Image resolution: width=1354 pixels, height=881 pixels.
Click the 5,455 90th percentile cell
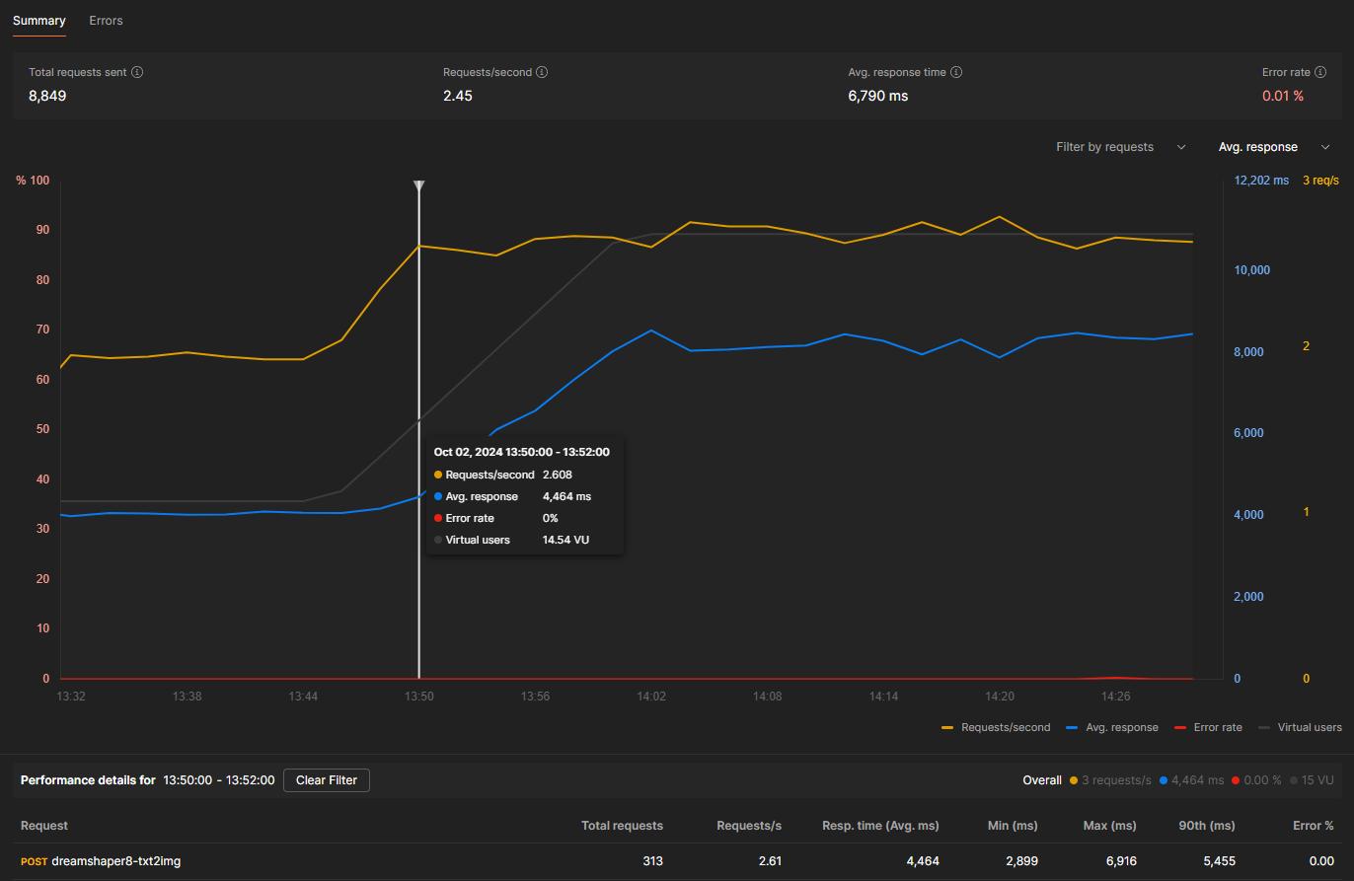1220,861
